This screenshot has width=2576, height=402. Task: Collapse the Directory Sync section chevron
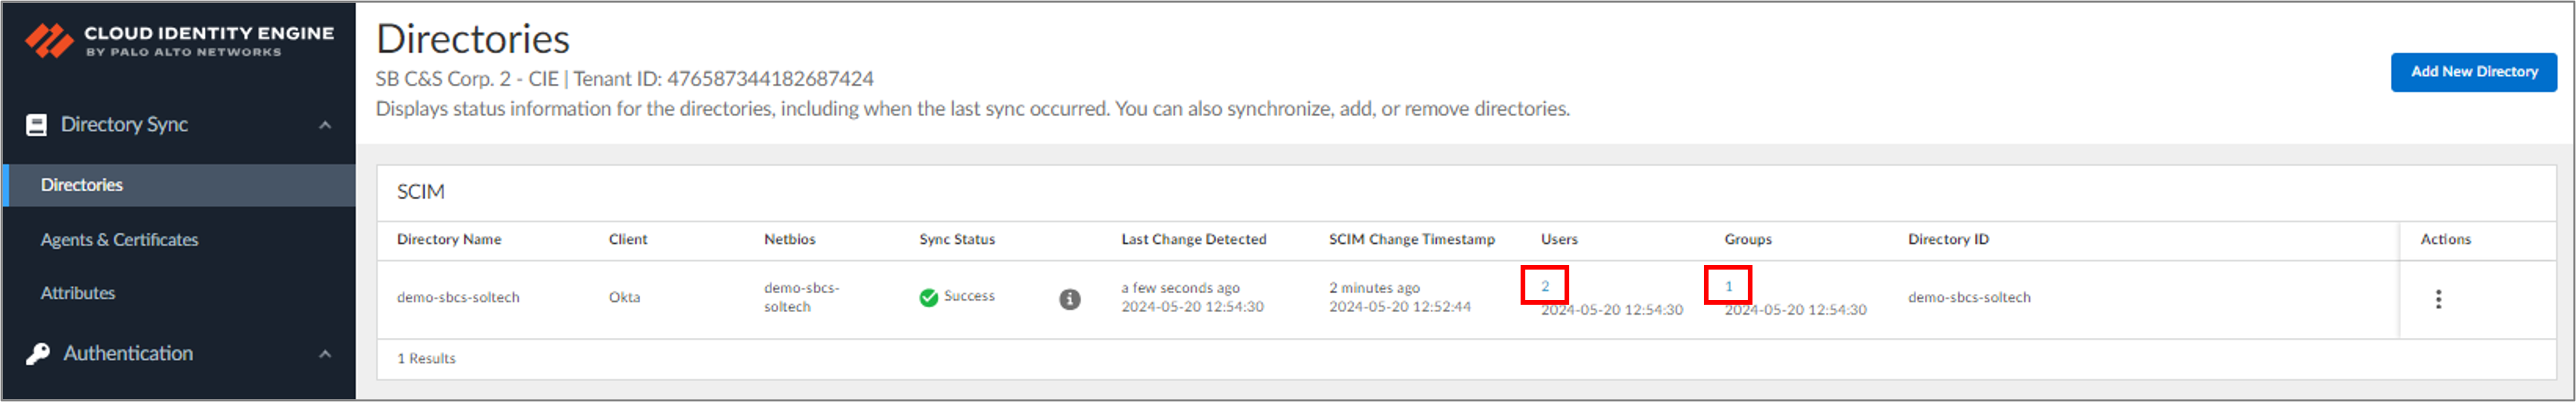pyautogui.click(x=325, y=125)
